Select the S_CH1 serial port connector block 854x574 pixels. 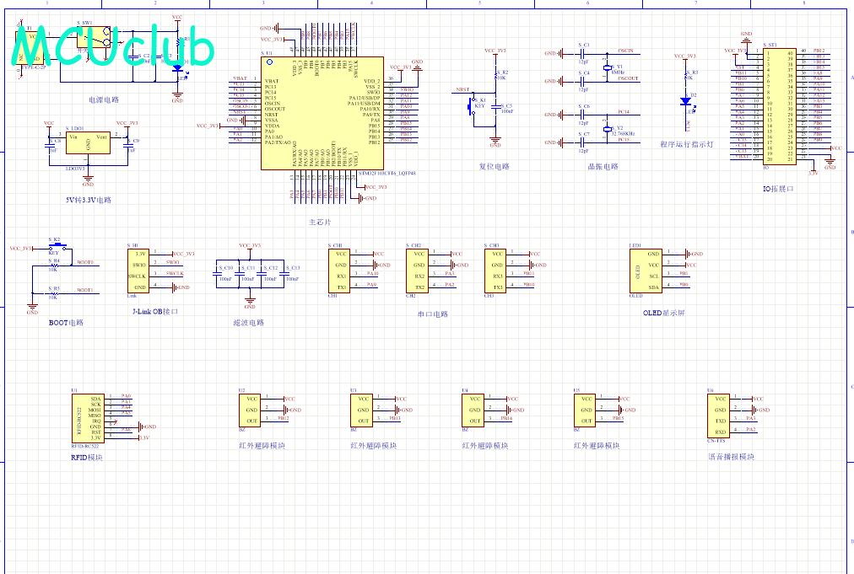[x=338, y=271]
